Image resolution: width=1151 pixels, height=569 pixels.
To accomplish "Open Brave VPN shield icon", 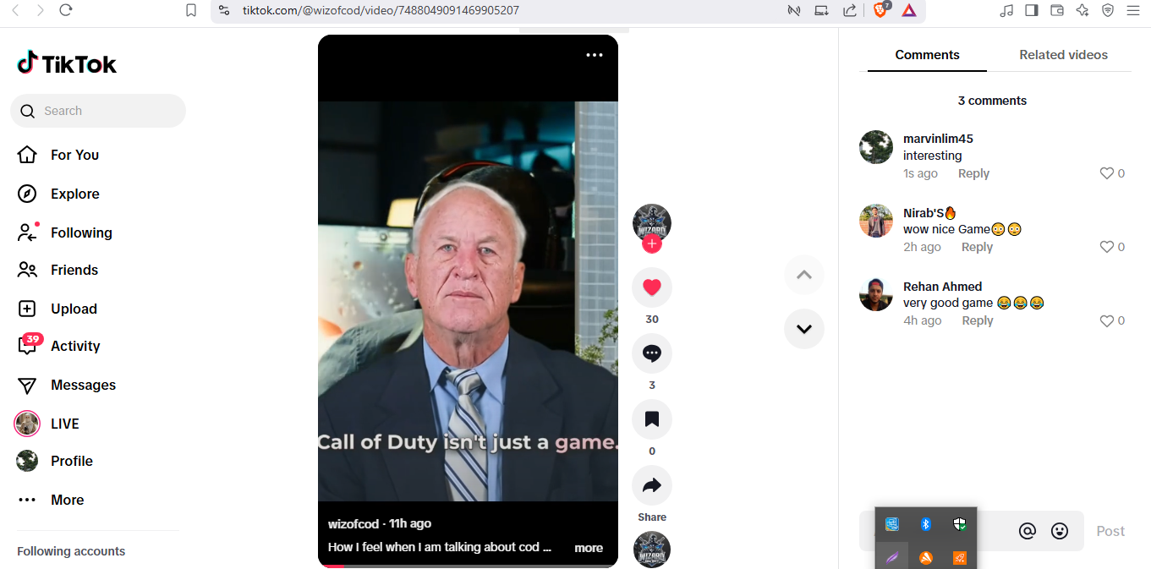I will tap(1108, 10).
